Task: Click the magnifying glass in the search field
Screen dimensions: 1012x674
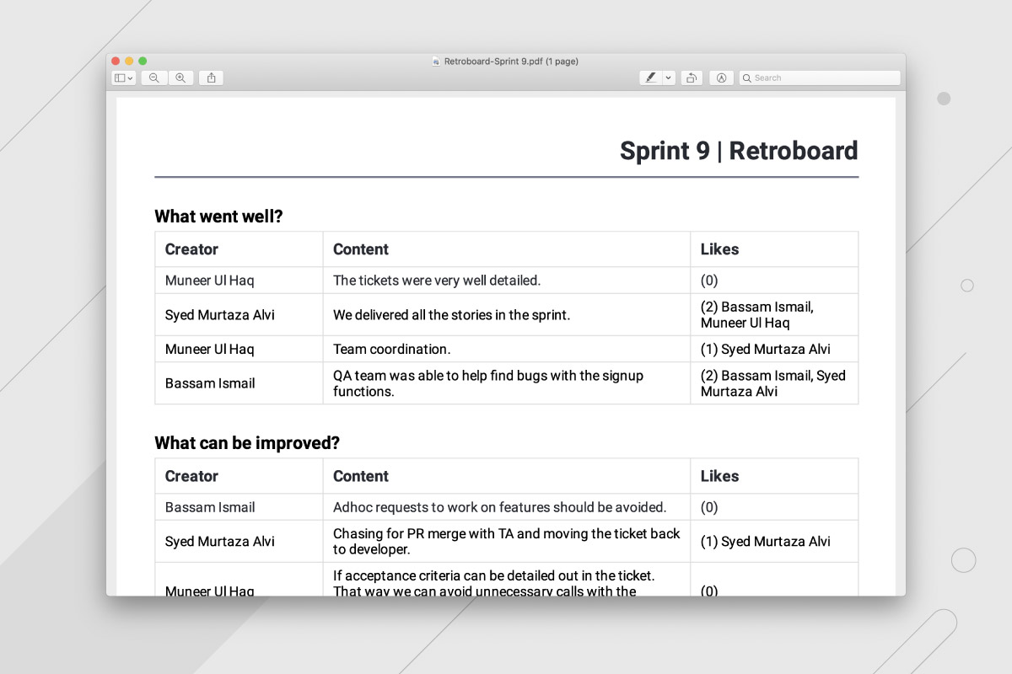Action: click(x=747, y=78)
